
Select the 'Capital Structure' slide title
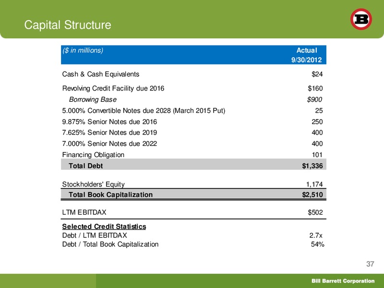[68, 25]
